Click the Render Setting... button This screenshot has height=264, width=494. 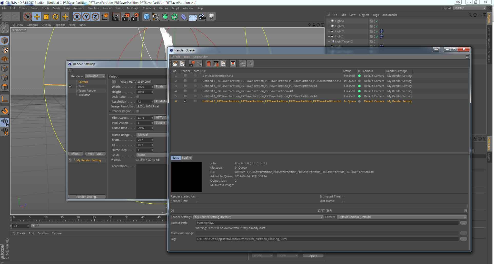coord(87,197)
